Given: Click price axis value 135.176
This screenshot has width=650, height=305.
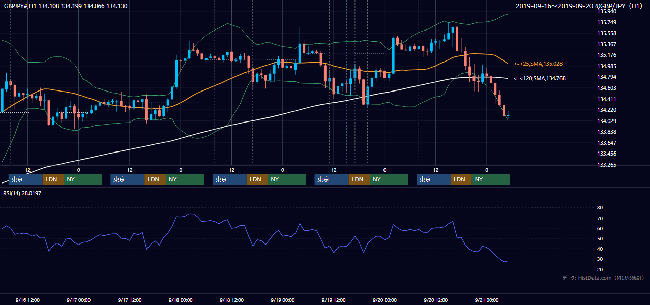Looking at the screenshot, I should coord(607,55).
